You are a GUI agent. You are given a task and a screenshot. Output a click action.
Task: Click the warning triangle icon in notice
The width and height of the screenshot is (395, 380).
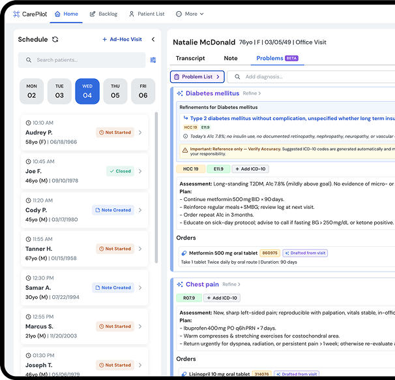click(x=185, y=150)
